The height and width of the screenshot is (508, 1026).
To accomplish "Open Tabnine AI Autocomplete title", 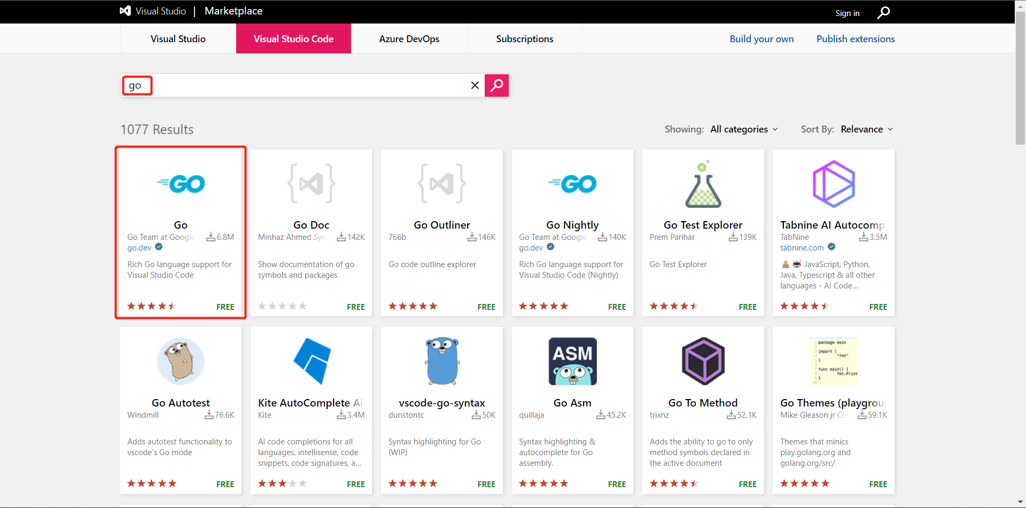I will click(833, 225).
